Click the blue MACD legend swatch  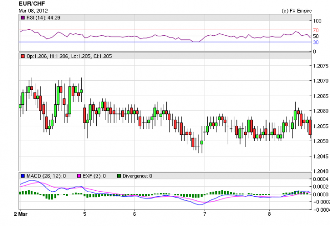tap(23, 176)
